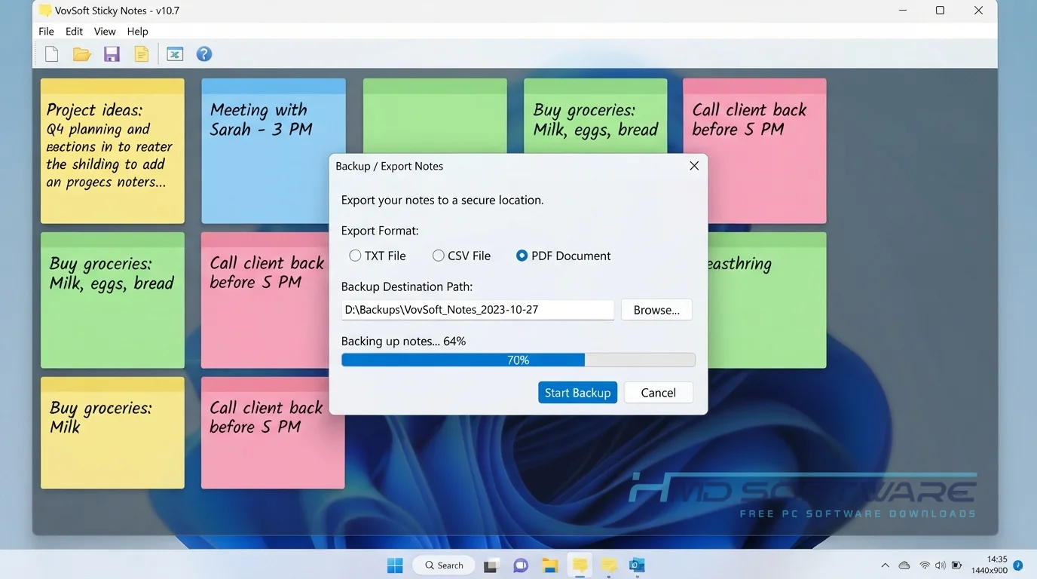Click in the taskbar Search box

(x=443, y=565)
